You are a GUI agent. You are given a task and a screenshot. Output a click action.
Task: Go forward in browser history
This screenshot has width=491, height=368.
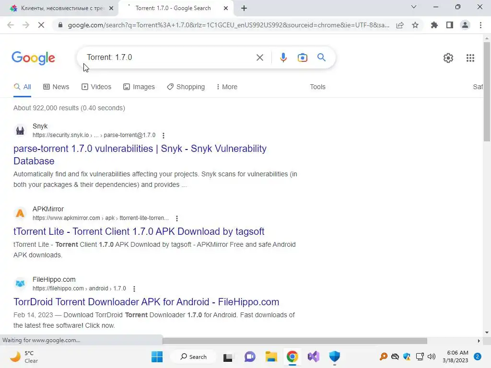point(26,25)
